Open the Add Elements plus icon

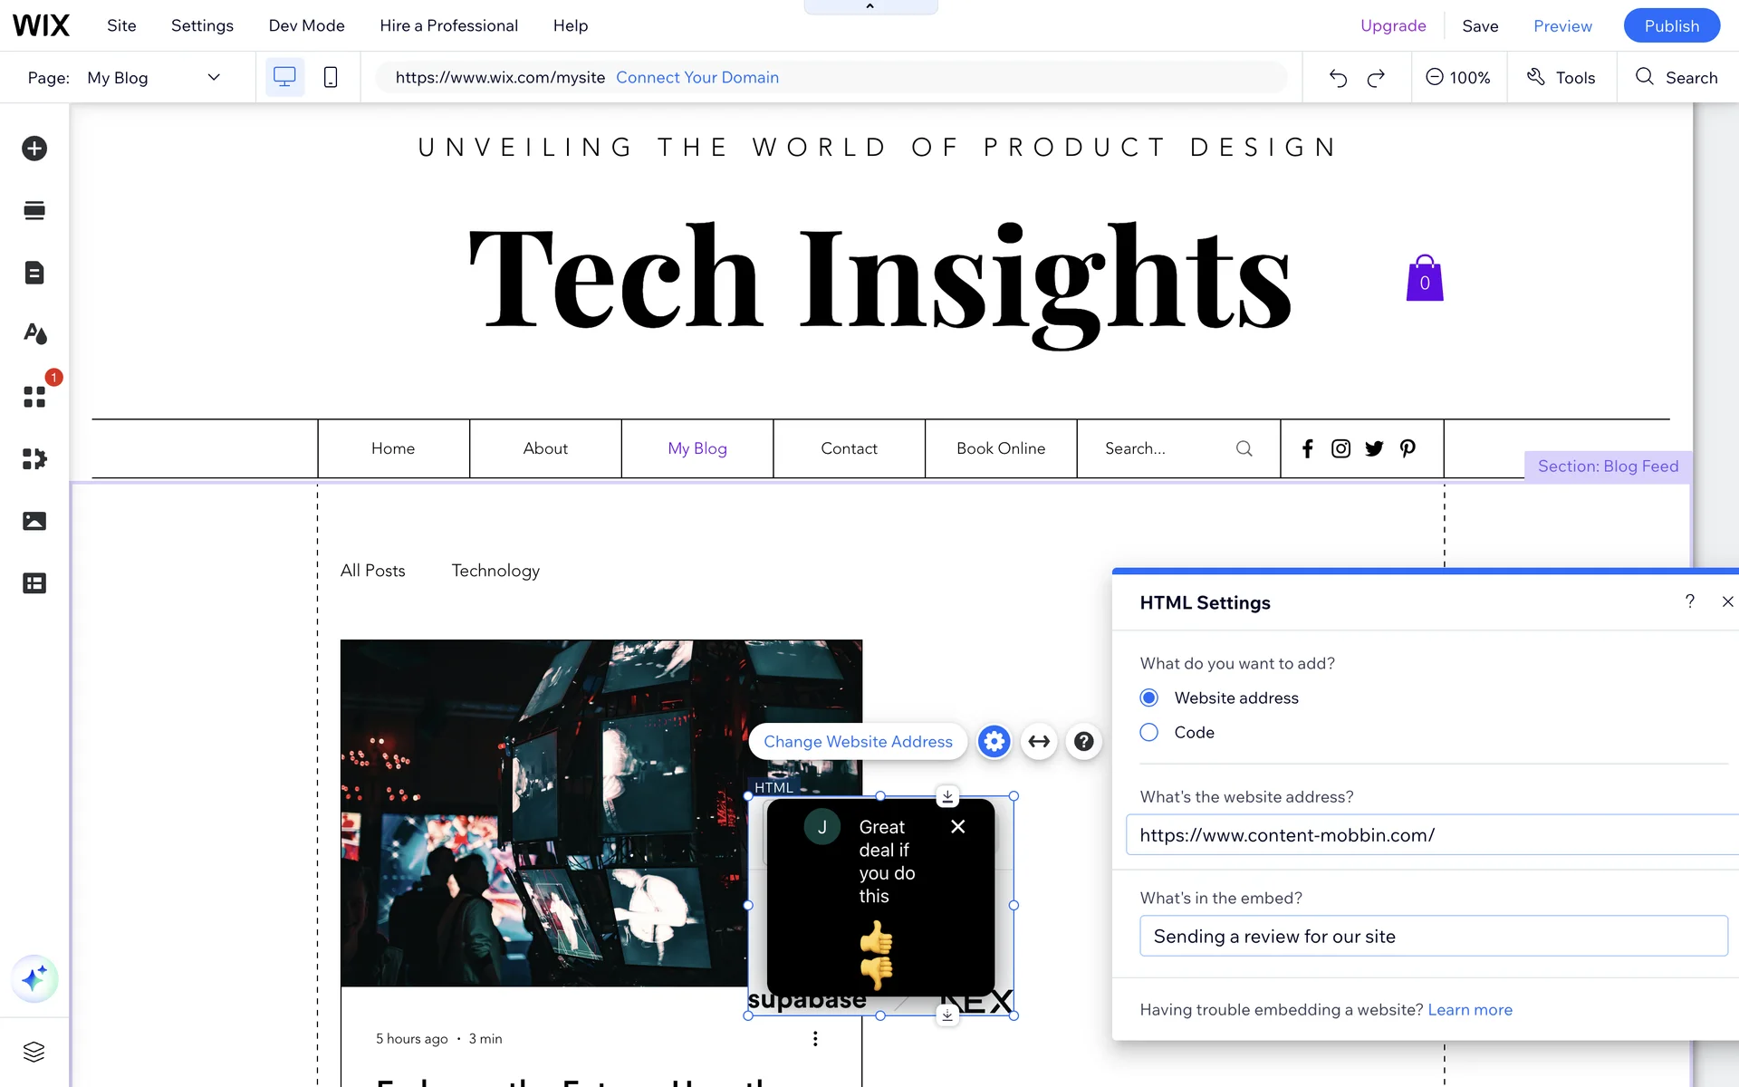(34, 149)
